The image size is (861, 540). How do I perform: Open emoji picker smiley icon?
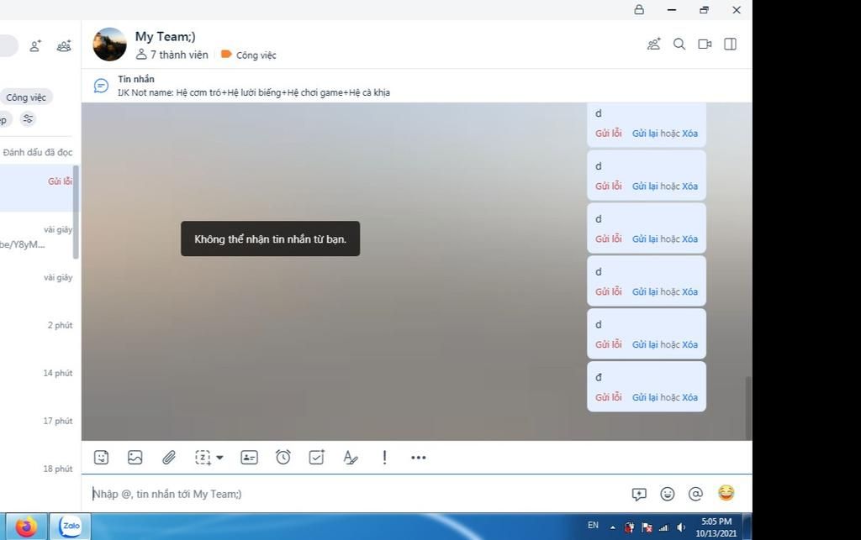point(667,494)
